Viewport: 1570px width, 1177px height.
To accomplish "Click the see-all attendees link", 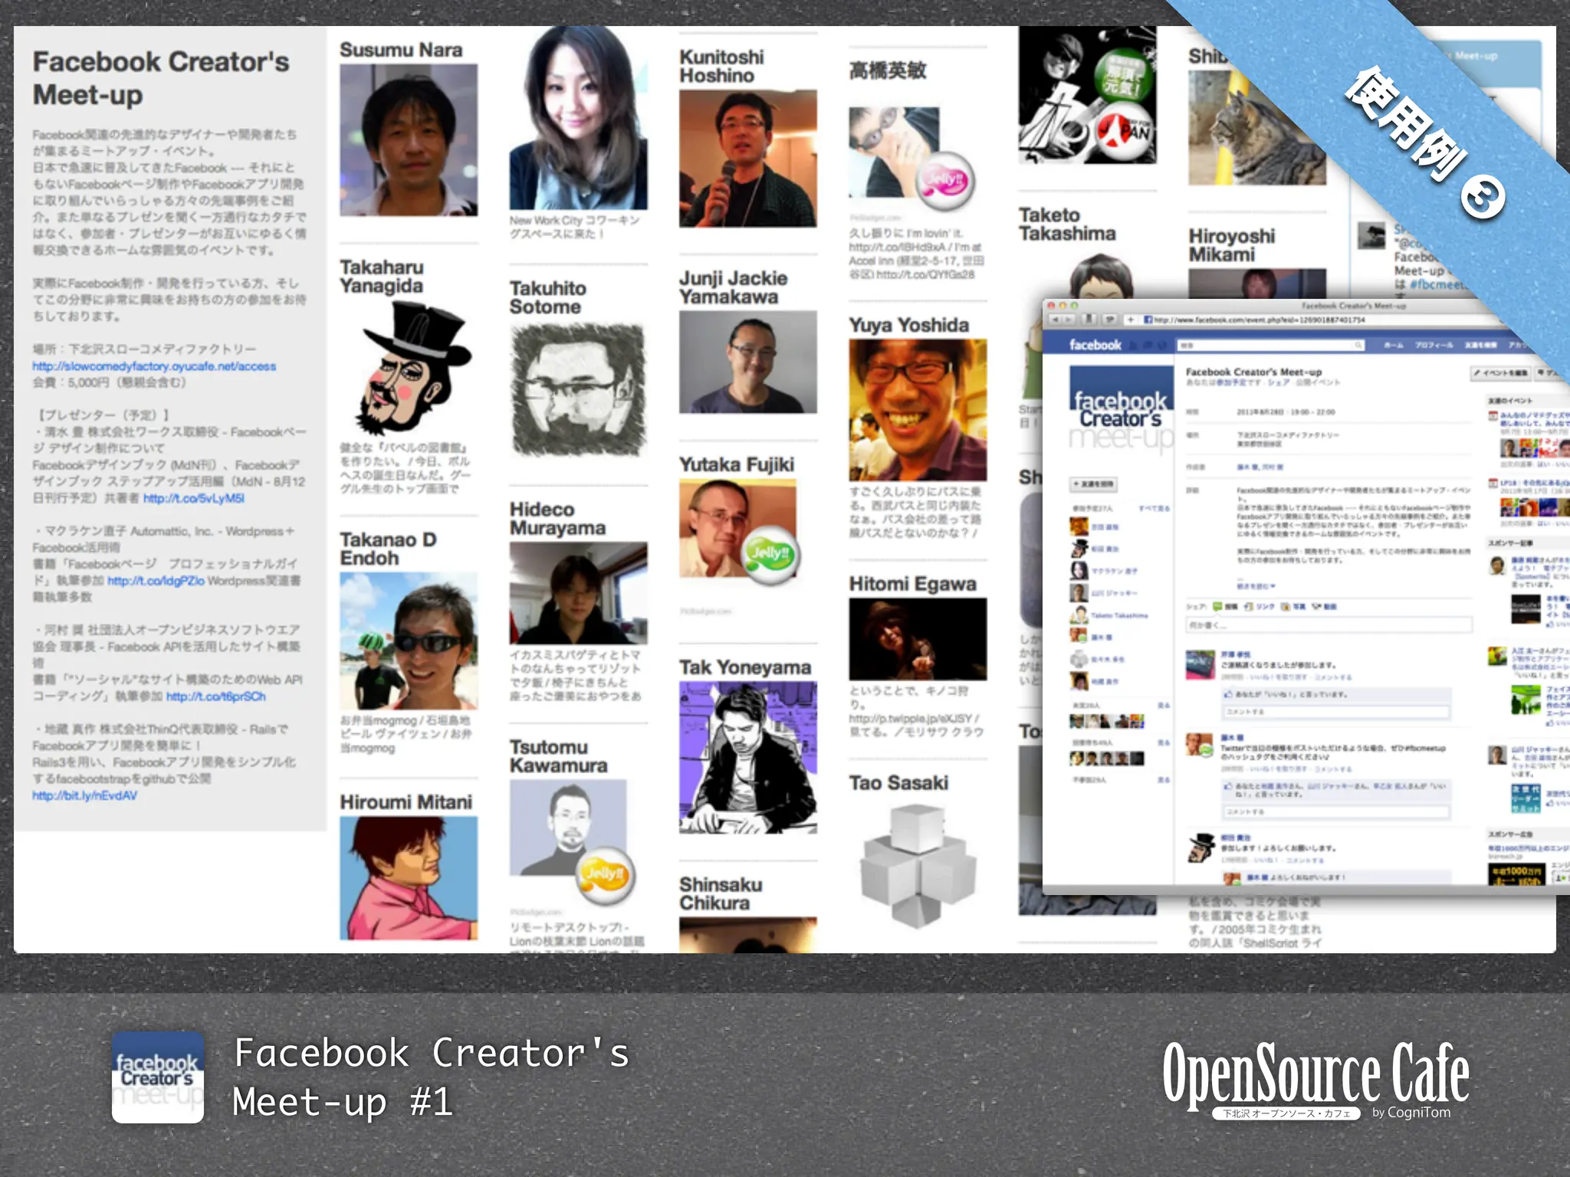I will [x=1154, y=508].
